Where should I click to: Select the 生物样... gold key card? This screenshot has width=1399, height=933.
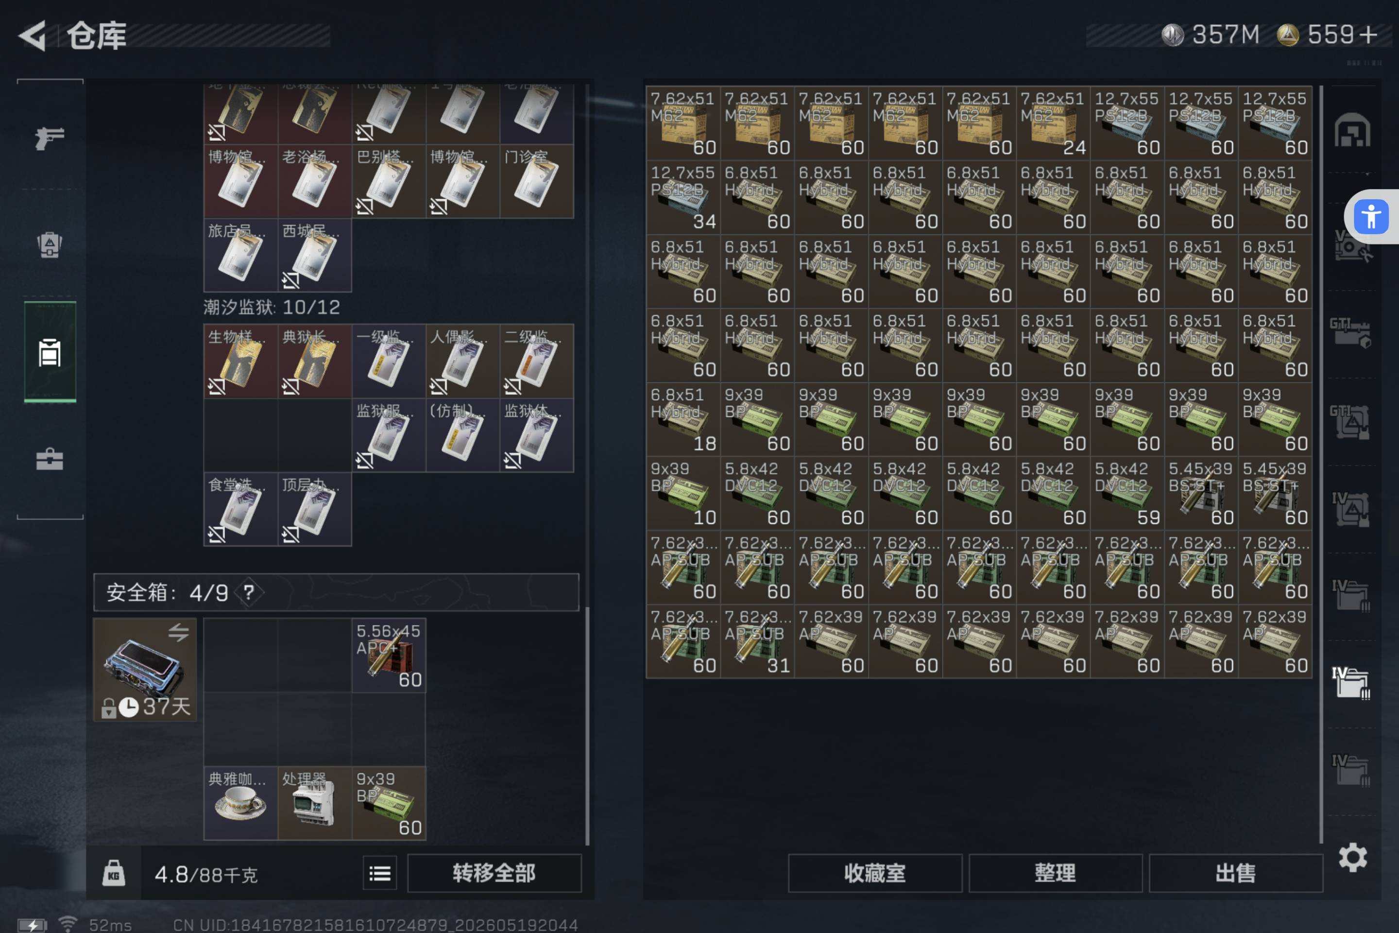click(x=241, y=361)
